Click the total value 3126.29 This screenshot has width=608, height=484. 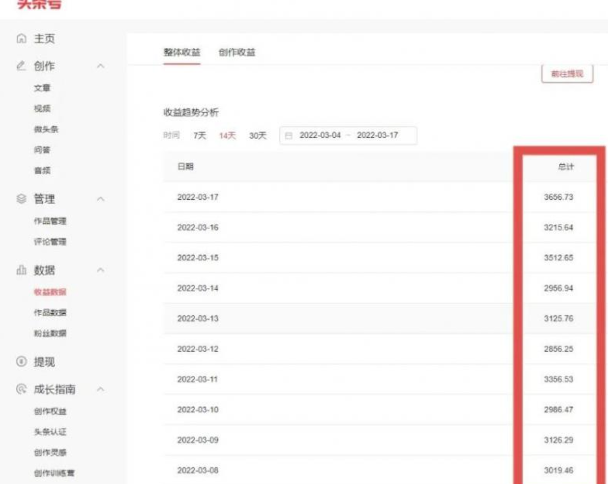point(558,440)
